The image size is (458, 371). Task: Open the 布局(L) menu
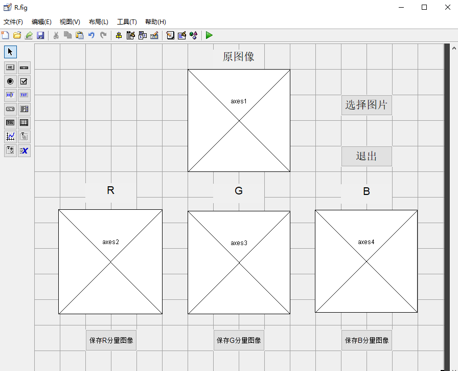coord(97,21)
